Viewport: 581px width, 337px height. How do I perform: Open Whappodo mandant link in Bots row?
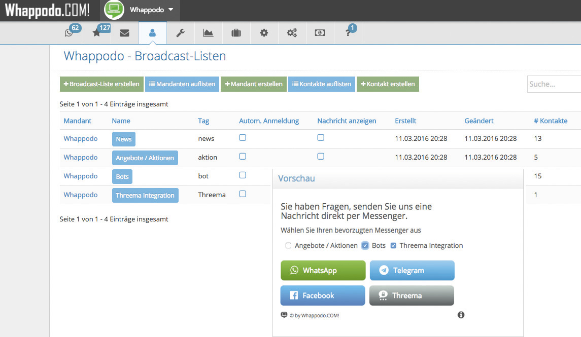pyautogui.click(x=80, y=176)
